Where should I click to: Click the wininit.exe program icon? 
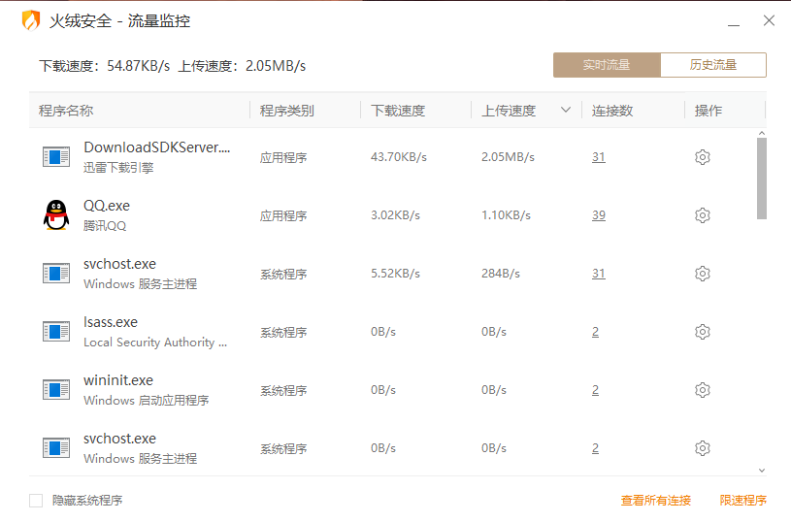[56, 390]
